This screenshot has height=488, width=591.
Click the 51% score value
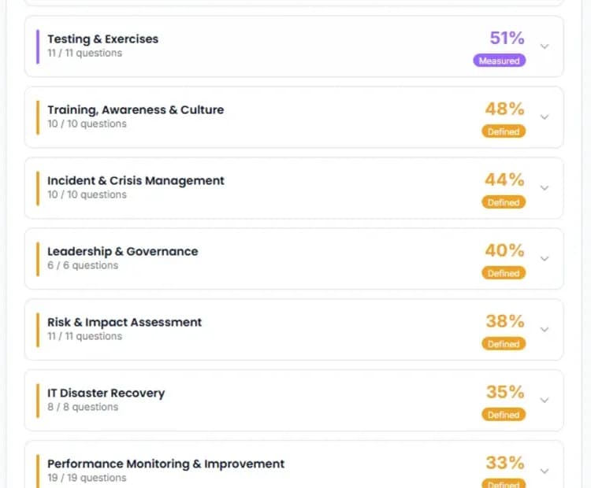(507, 38)
